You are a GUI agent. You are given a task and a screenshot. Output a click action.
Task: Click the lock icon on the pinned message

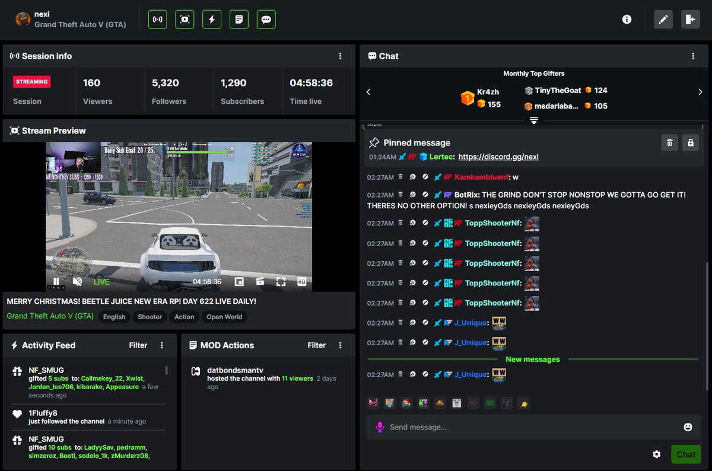(690, 142)
